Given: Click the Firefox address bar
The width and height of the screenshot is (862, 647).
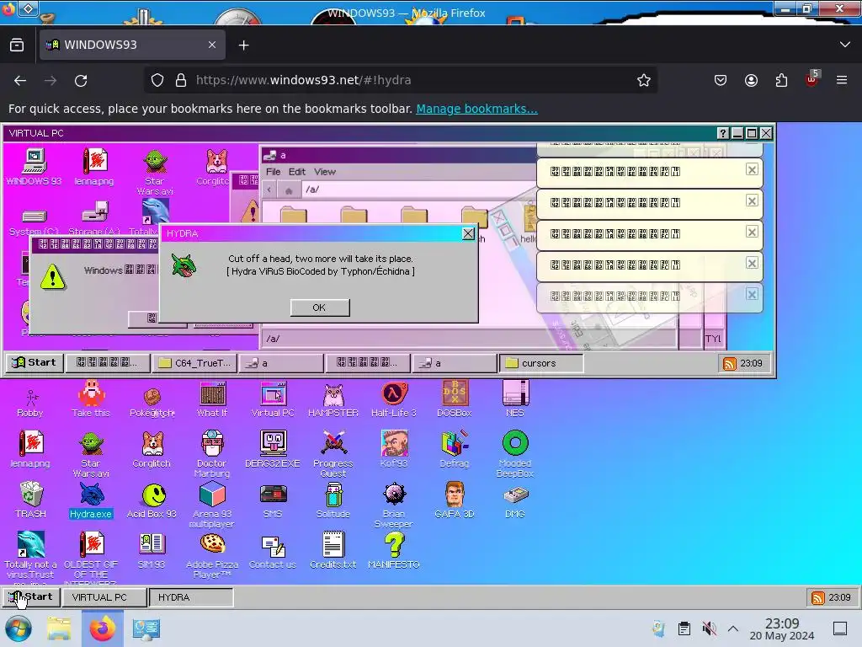Looking at the screenshot, I should (x=402, y=80).
